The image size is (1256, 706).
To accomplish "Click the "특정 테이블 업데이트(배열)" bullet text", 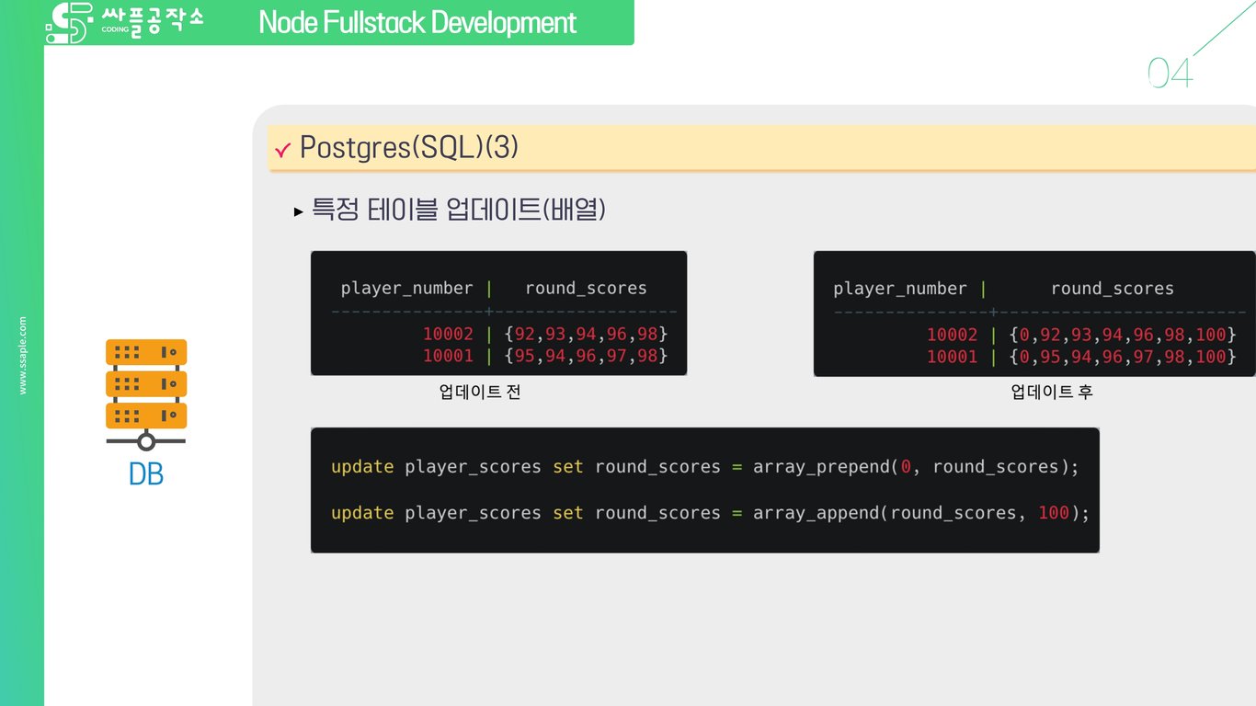I will click(459, 211).
